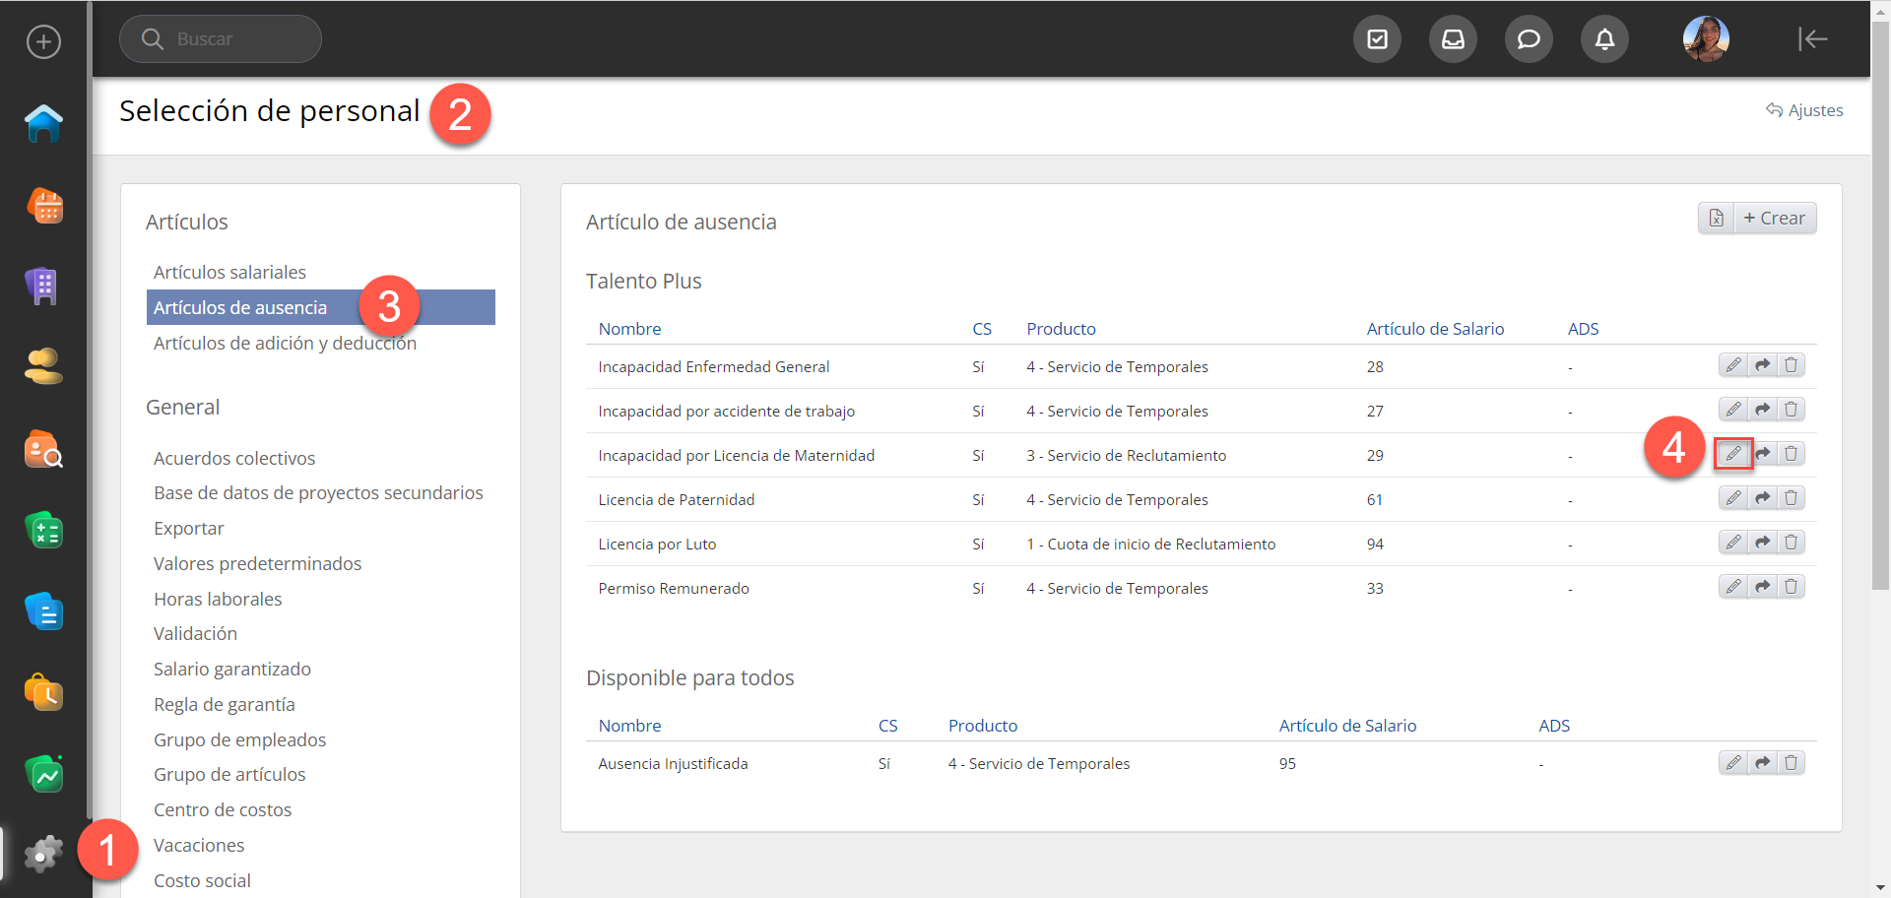Go back to Ajustes link

click(1804, 110)
